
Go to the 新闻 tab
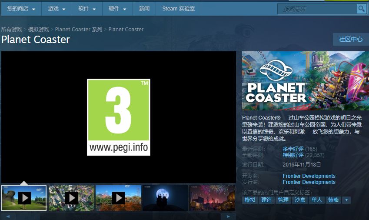tap(144, 9)
